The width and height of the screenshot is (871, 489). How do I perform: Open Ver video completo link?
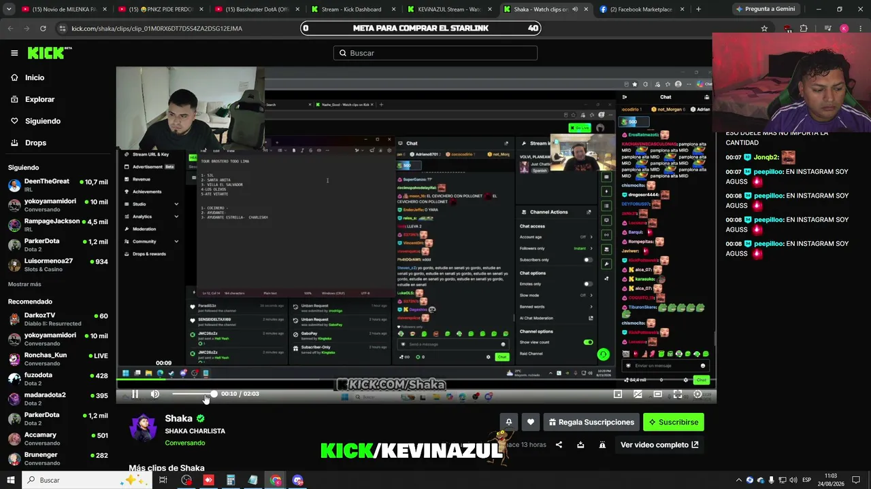659,445
